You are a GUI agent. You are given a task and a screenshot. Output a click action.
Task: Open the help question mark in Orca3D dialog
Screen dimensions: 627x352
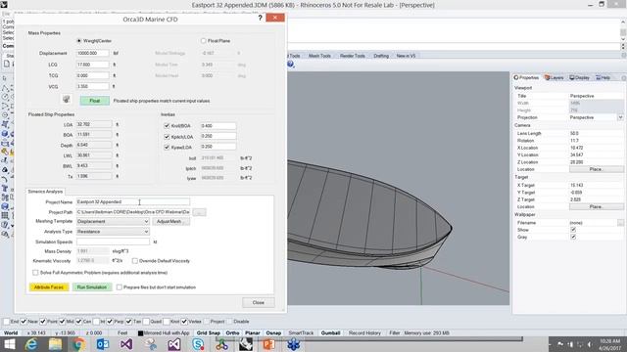260,18
